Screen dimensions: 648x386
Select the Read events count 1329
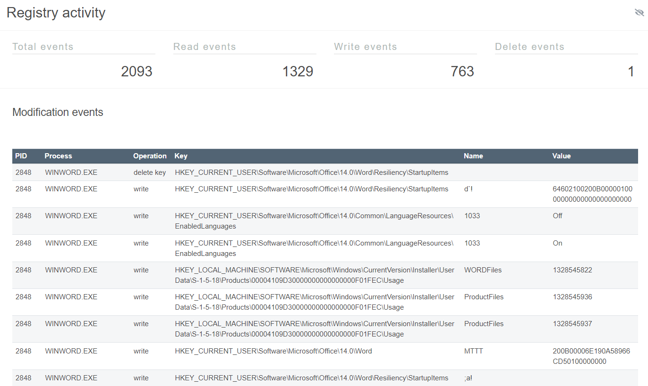point(298,71)
